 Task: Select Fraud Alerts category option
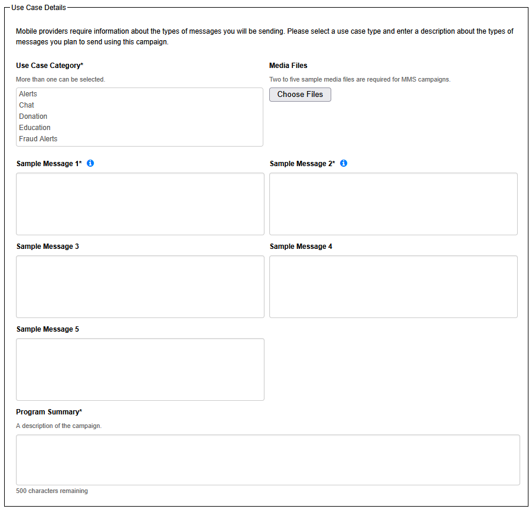click(x=38, y=139)
